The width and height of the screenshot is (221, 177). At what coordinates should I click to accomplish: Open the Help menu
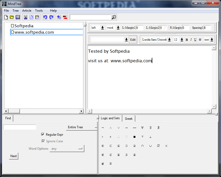point(53,11)
